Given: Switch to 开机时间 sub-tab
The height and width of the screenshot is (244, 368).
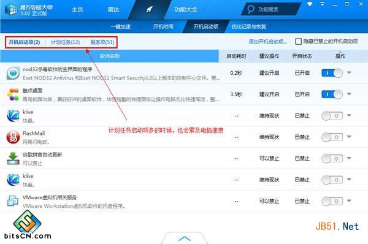Looking at the screenshot, I should [x=163, y=26].
